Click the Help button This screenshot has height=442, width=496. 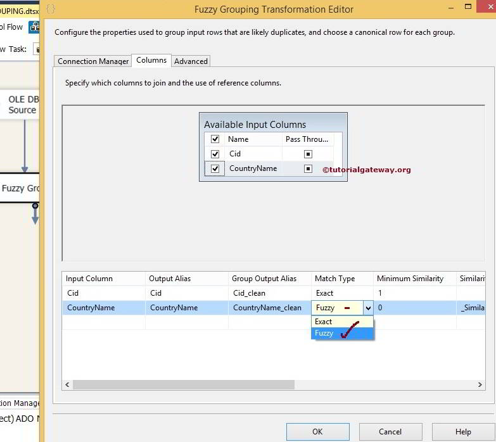pos(463,432)
